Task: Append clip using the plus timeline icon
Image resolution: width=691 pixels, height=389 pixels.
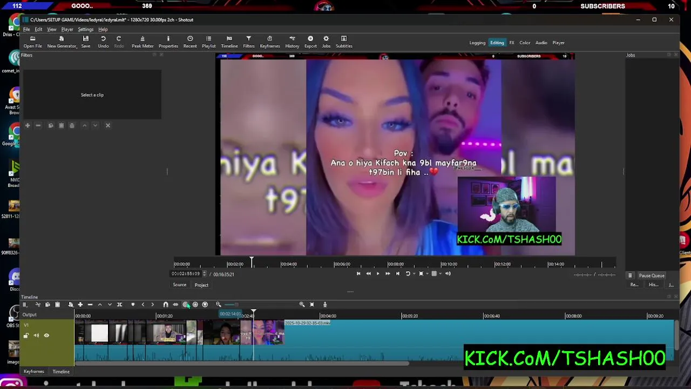Action: (80, 305)
